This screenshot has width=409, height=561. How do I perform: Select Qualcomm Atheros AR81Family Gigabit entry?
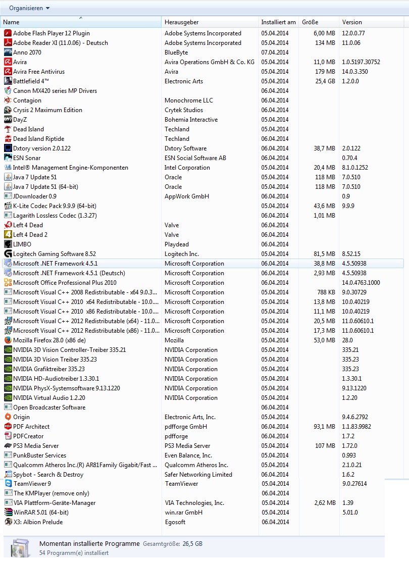[x=203, y=465]
